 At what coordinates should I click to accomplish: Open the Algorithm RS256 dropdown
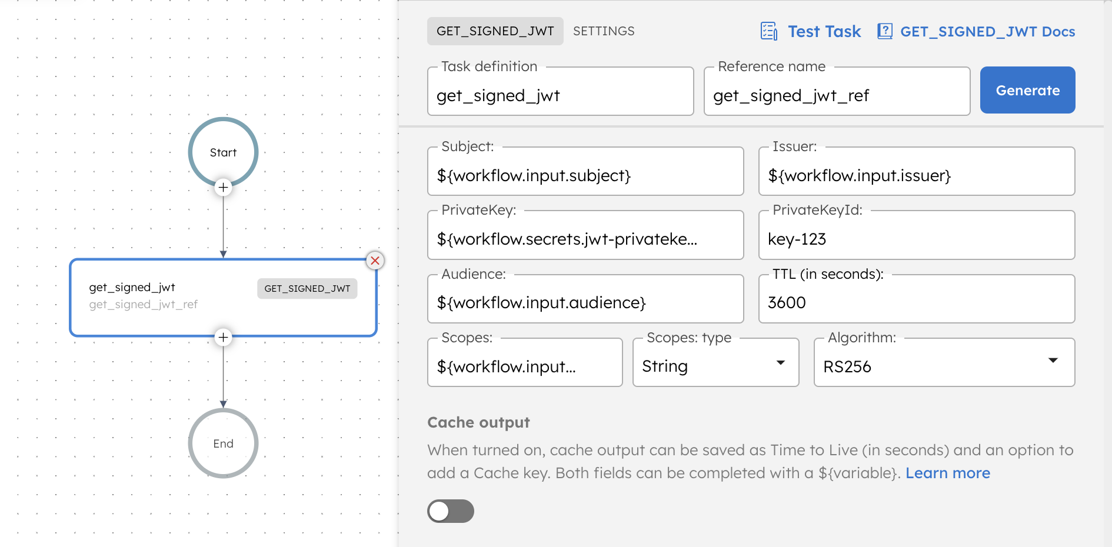click(944, 362)
